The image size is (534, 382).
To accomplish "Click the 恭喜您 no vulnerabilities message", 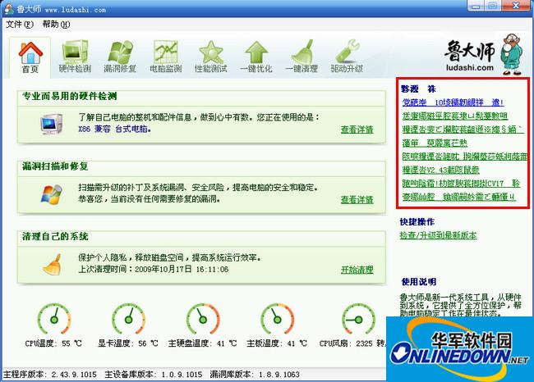I will coord(150,199).
